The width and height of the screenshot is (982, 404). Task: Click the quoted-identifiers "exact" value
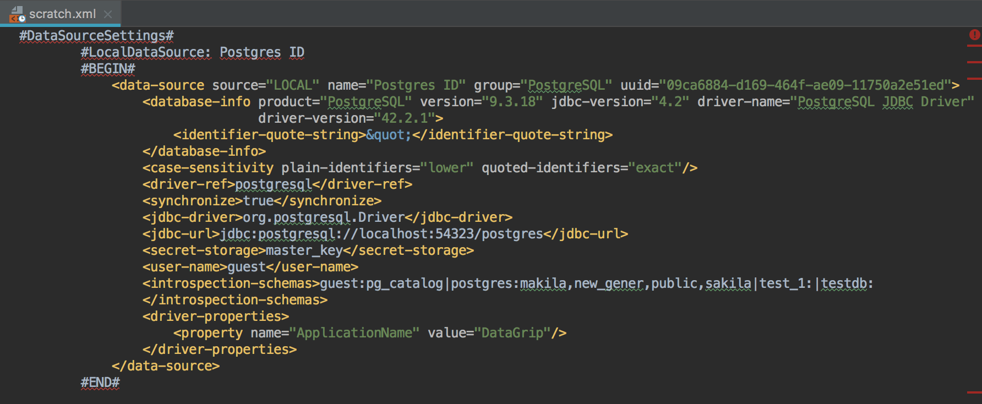655,168
